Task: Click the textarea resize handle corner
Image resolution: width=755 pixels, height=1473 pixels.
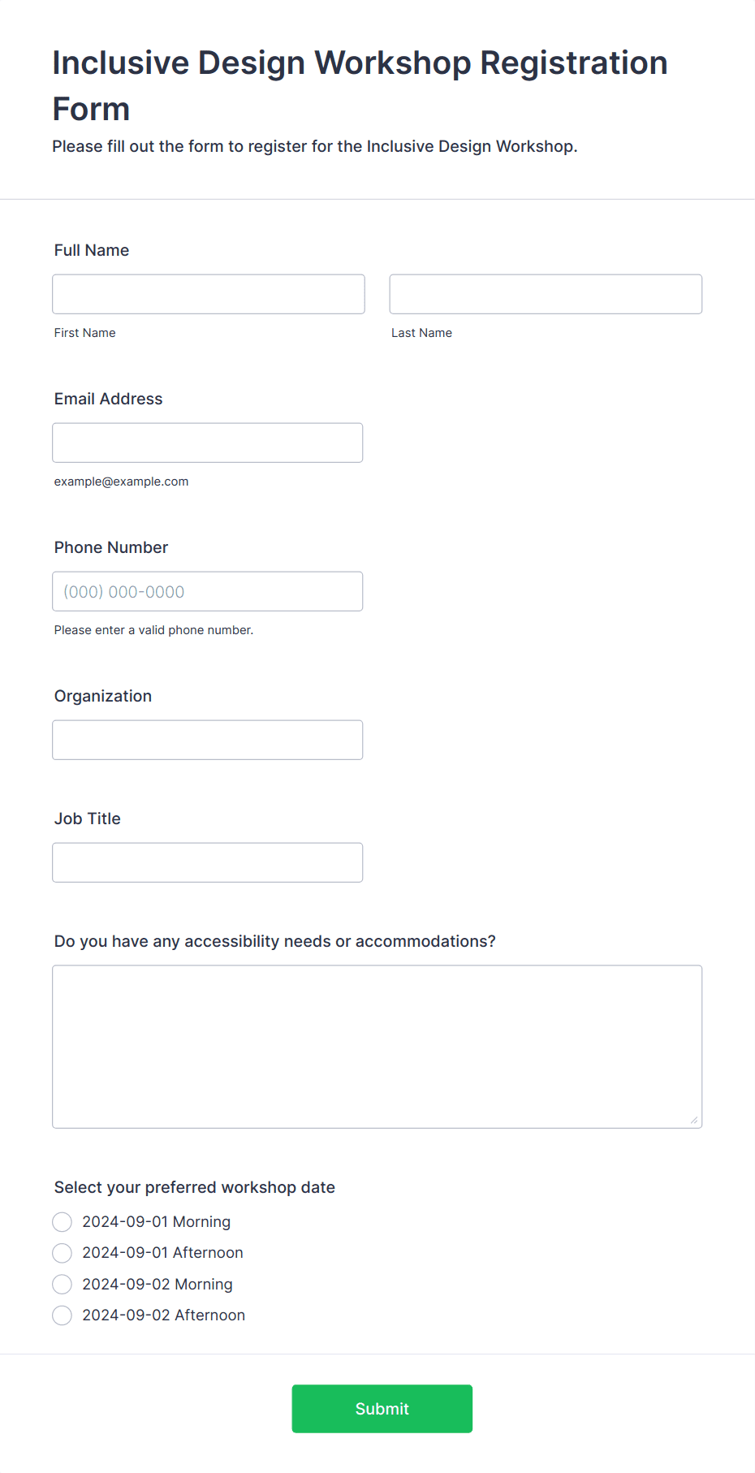Action: [x=694, y=1120]
